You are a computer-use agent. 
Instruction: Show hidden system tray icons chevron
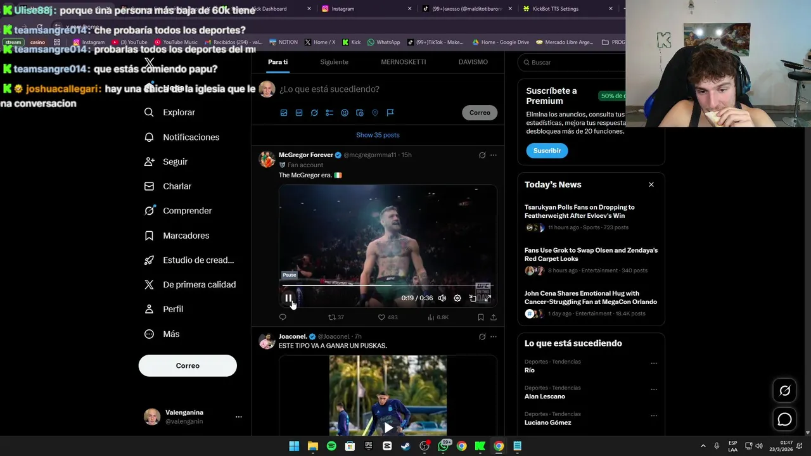(x=703, y=446)
